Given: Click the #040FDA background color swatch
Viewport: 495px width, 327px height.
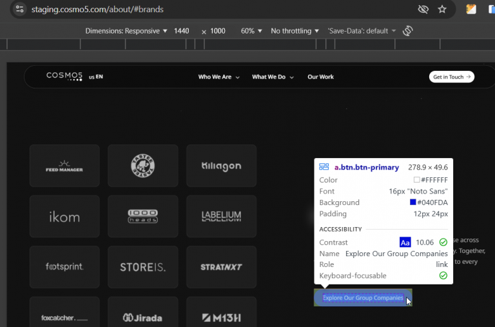Looking at the screenshot, I should pos(412,202).
